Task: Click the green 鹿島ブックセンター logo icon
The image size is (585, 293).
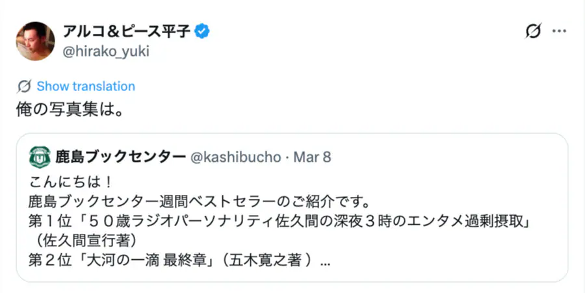Action: 40,157
